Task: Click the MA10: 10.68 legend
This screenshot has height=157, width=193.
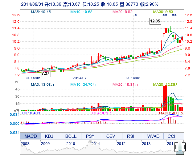Action: coord(81,12)
